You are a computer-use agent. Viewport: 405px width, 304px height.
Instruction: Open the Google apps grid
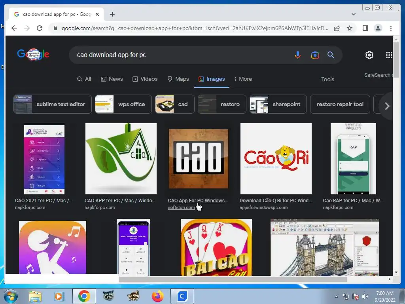click(389, 55)
